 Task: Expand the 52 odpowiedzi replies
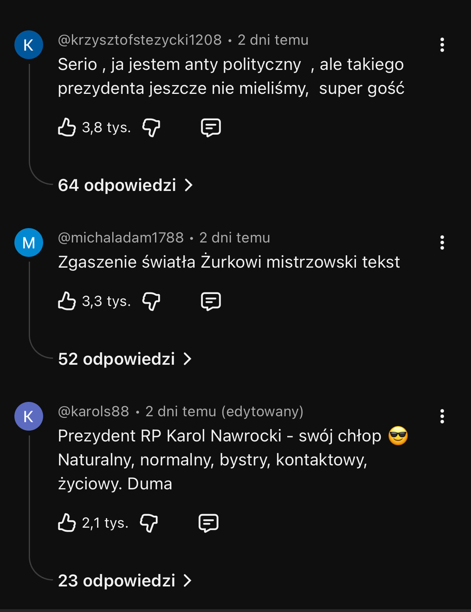[x=125, y=359]
